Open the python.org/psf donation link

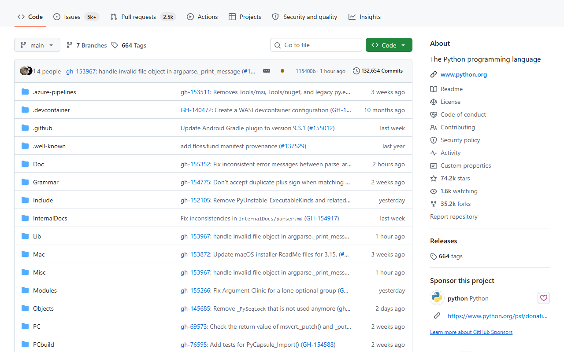[x=497, y=316]
